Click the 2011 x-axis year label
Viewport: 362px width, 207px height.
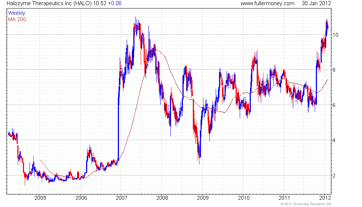[284, 198]
